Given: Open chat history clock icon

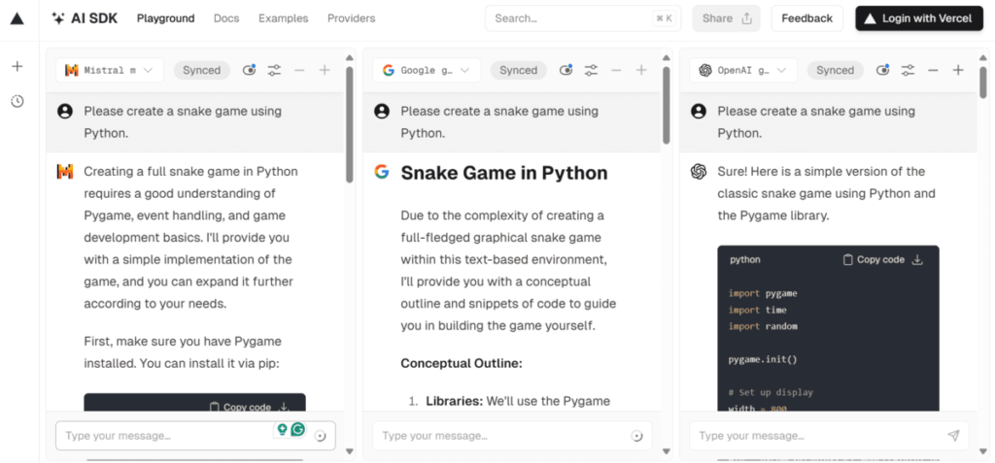Looking at the screenshot, I should 17,101.
